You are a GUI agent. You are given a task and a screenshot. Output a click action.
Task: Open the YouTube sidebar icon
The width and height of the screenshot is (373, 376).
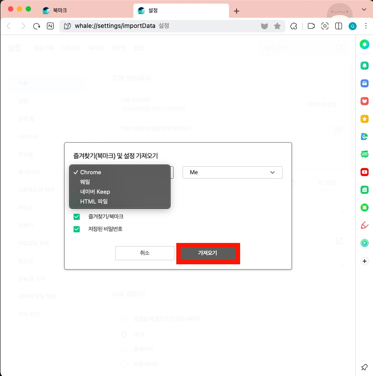pos(365,172)
